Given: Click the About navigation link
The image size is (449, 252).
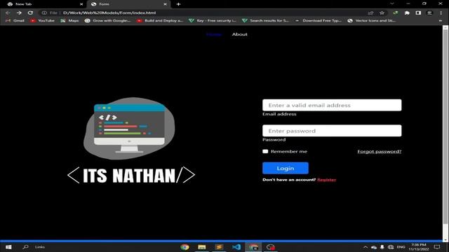Looking at the screenshot, I should (240, 34).
